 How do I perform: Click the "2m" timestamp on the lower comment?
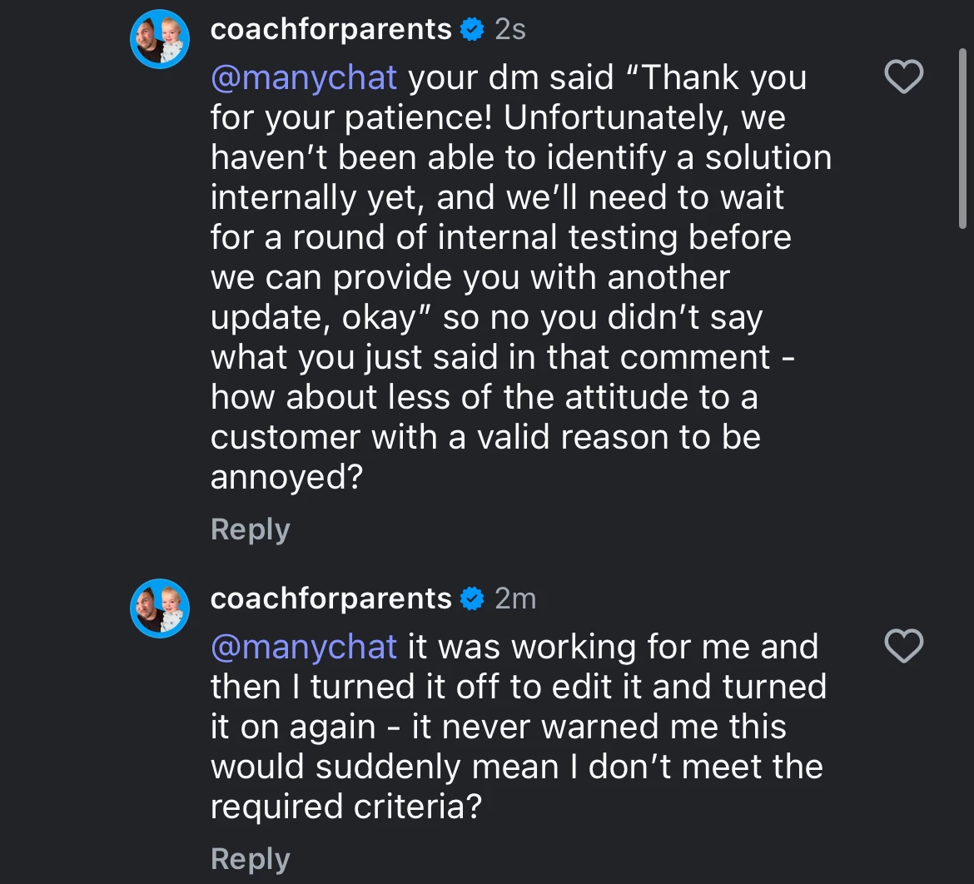pyautogui.click(x=514, y=599)
